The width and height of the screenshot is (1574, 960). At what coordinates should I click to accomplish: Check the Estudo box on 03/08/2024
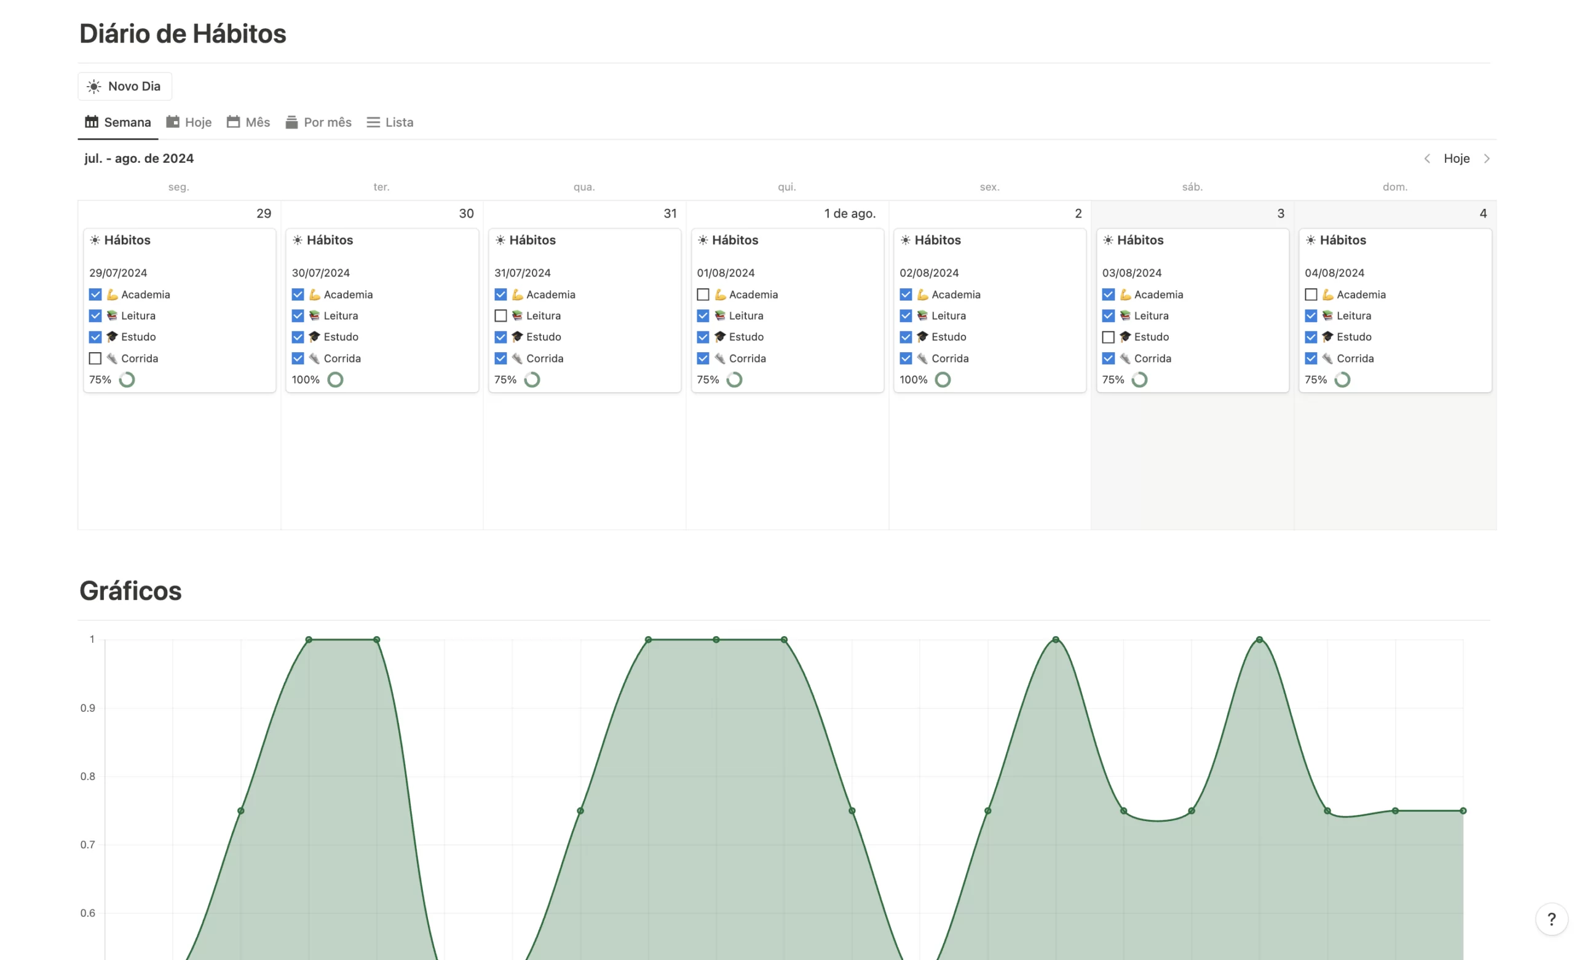click(1109, 337)
